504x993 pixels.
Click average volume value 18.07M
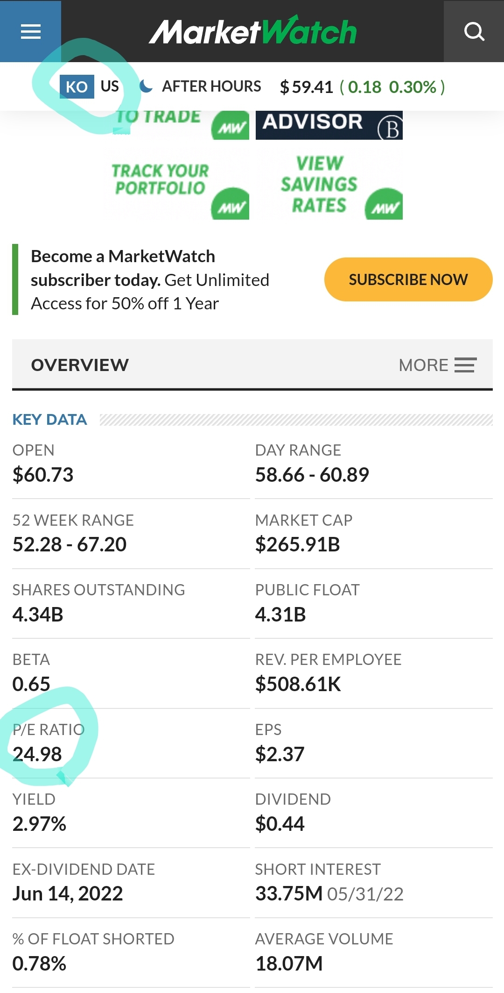289,964
